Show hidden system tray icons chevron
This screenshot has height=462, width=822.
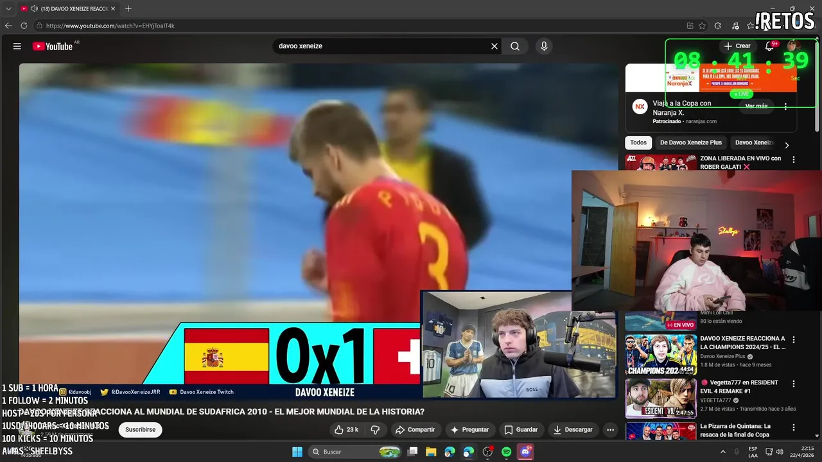[x=722, y=452]
